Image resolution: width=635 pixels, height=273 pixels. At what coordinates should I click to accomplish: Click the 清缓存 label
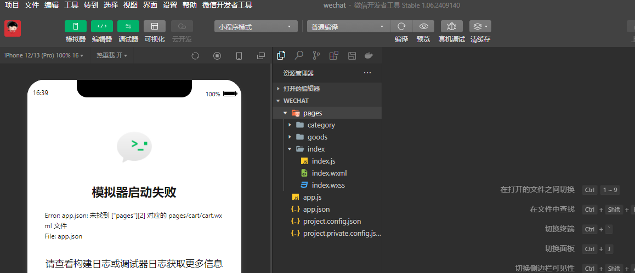[x=480, y=39]
